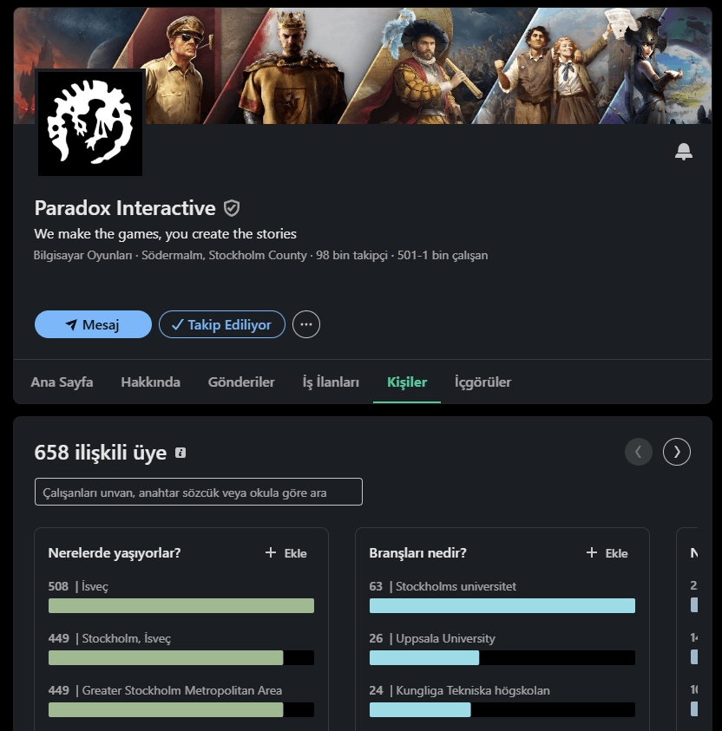This screenshot has height=731, width=722.
Task: Switch to the İş İlanları tab
Action: 331,382
